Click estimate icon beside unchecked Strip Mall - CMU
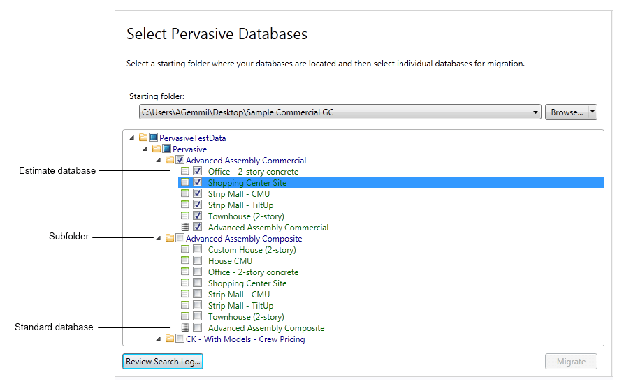The image size is (617, 384). (185, 294)
